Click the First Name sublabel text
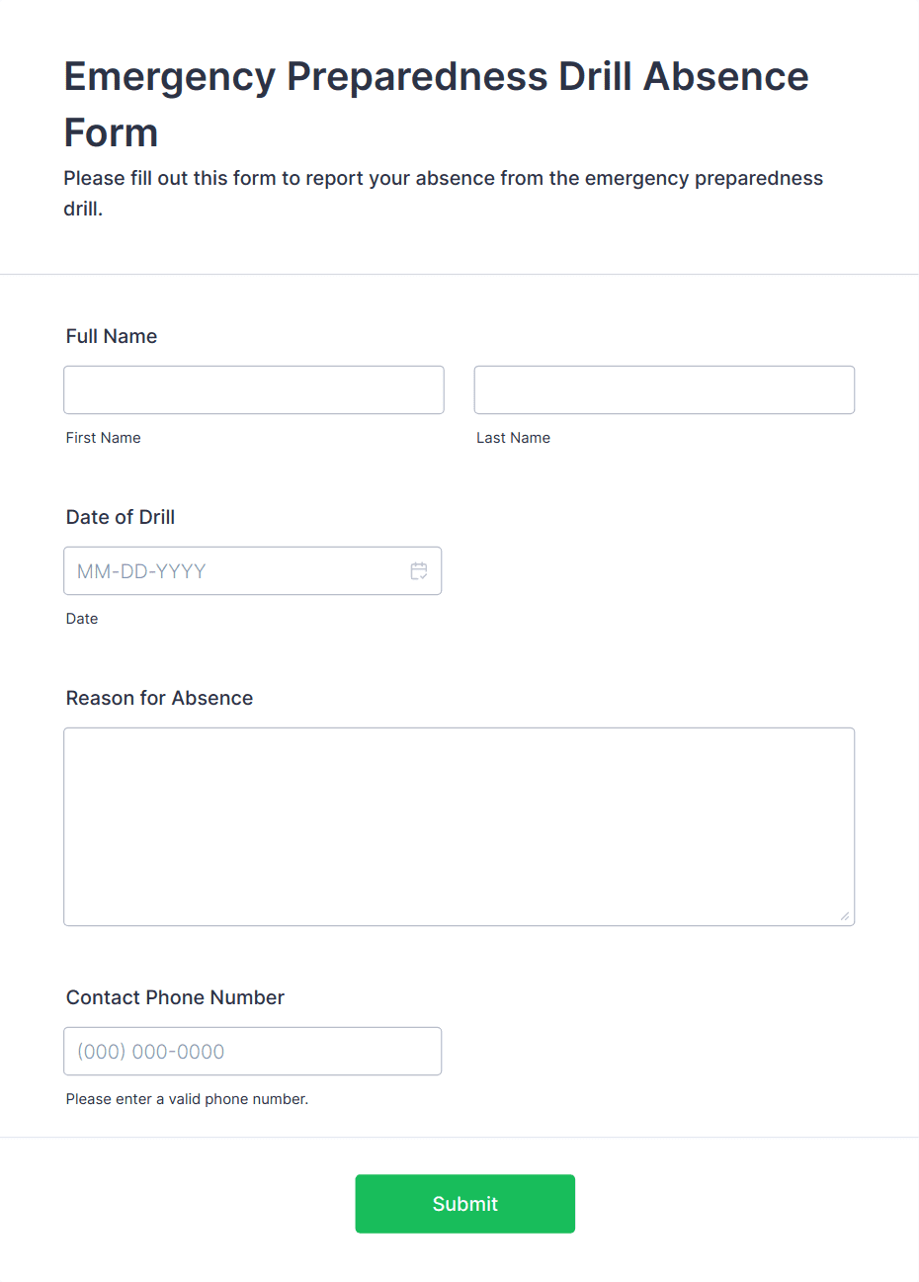The width and height of the screenshot is (919, 1282). pos(103,438)
